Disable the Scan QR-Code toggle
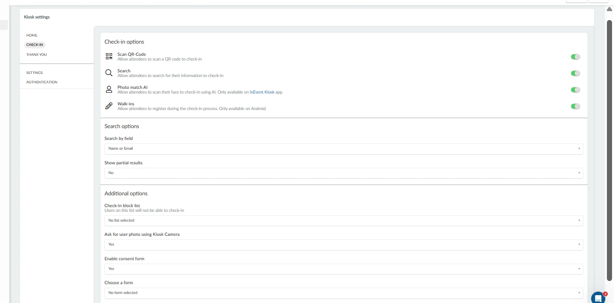The image size is (614, 303). pyautogui.click(x=575, y=57)
